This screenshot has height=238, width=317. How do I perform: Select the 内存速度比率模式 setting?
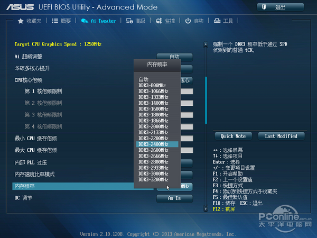point(34,174)
